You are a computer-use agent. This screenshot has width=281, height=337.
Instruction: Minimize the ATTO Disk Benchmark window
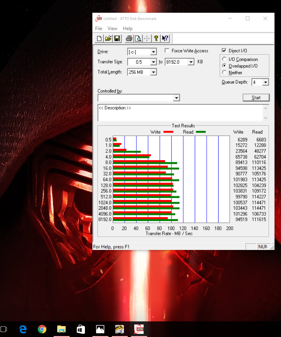[230, 18]
